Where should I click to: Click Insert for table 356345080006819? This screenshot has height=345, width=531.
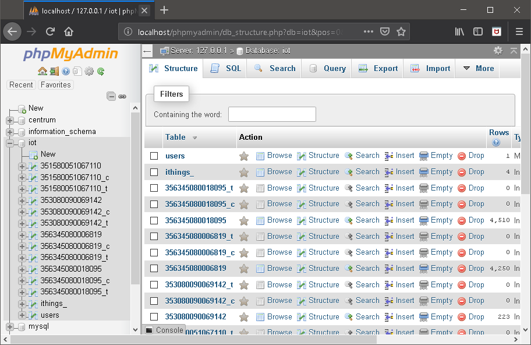(399, 269)
